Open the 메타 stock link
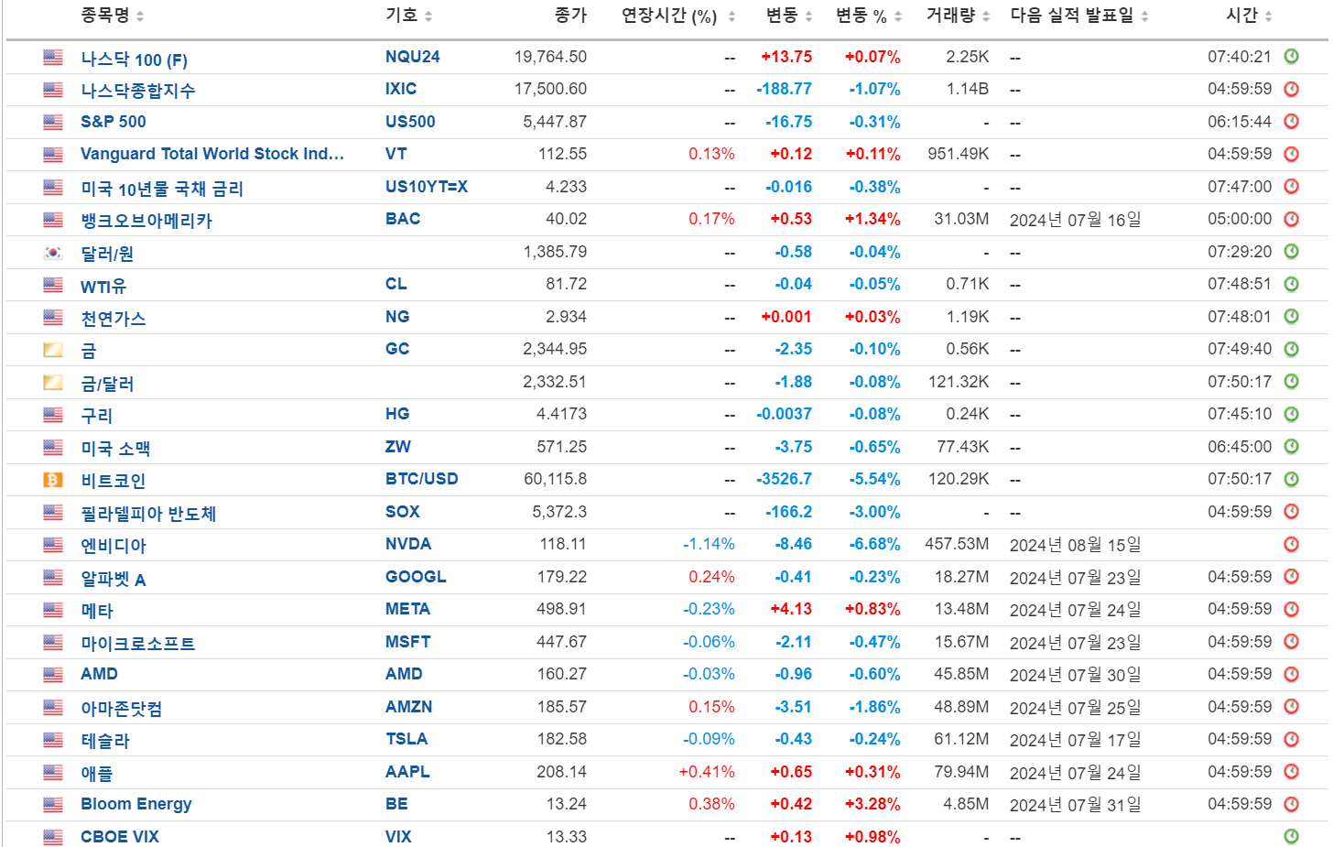1333x847 pixels. pos(97,611)
